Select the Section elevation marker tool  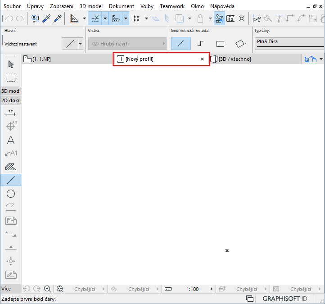pos(11,234)
